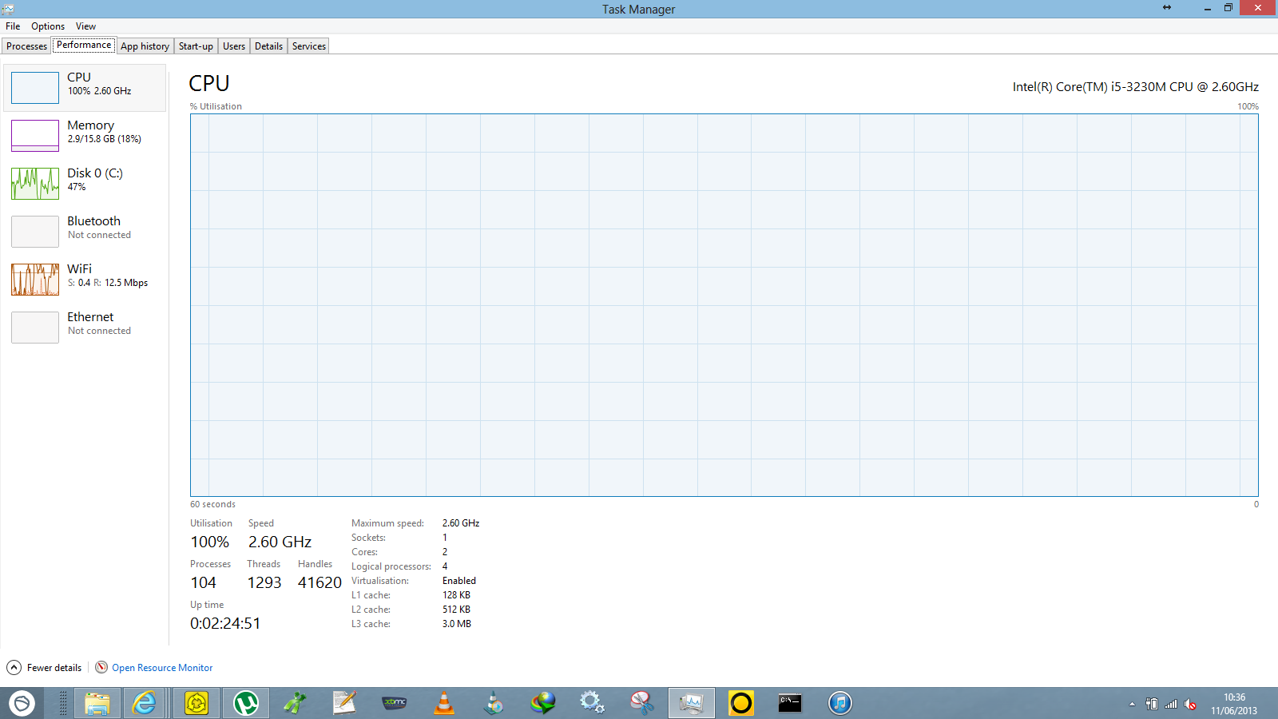Switch to the Users tab
The width and height of the screenshot is (1278, 719).
234,46
